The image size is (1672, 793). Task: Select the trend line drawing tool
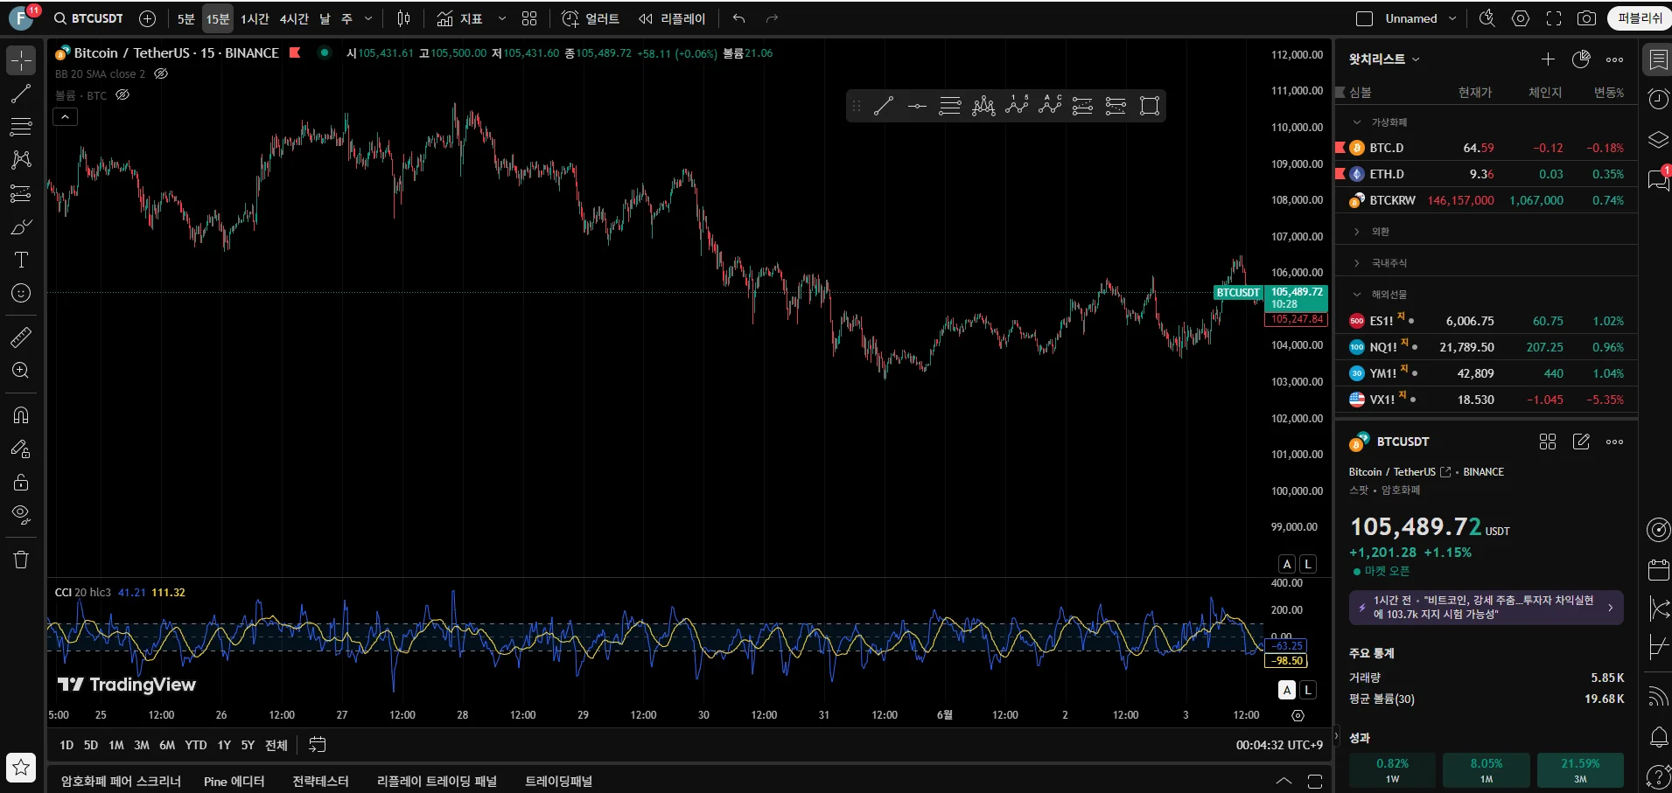tap(21, 94)
